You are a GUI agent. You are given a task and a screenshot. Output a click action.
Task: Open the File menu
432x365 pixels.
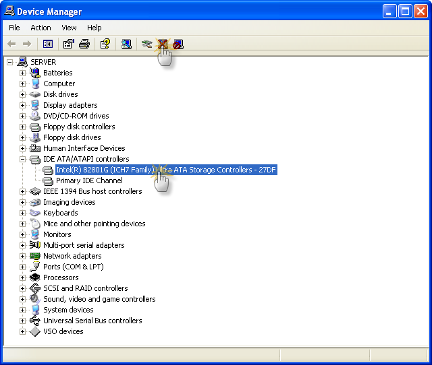14,28
